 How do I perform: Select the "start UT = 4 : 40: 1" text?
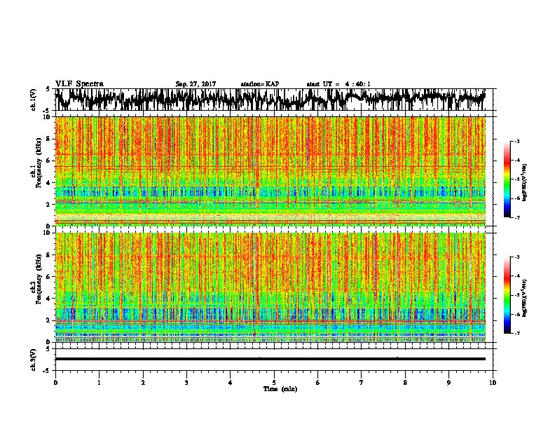338,84
